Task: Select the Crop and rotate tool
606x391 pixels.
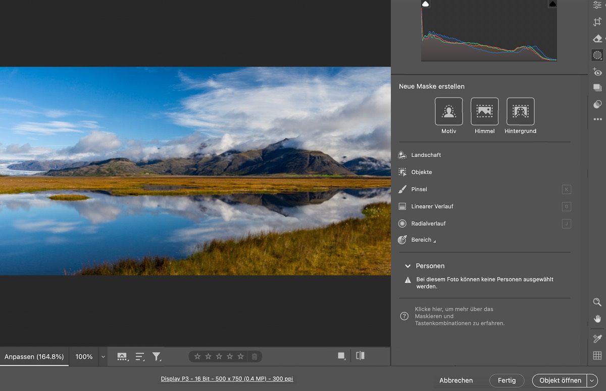Action: 597,22
